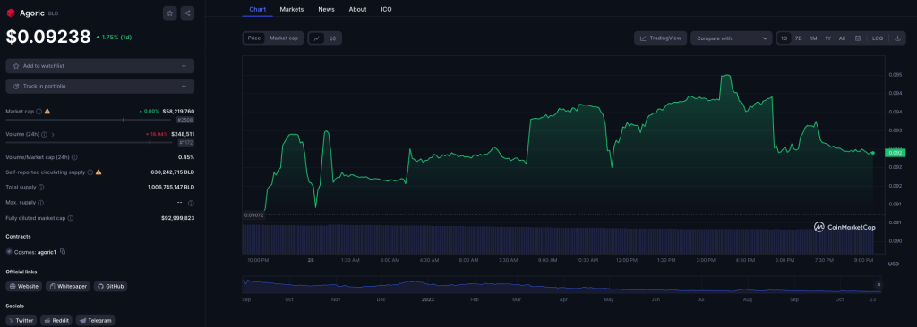Click the #1172 volume rank badge
917x327 pixels.
(x=185, y=142)
